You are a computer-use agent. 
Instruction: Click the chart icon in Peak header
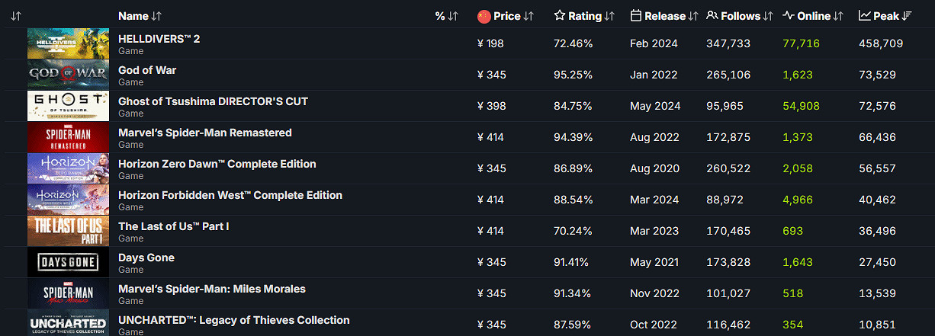[865, 16]
